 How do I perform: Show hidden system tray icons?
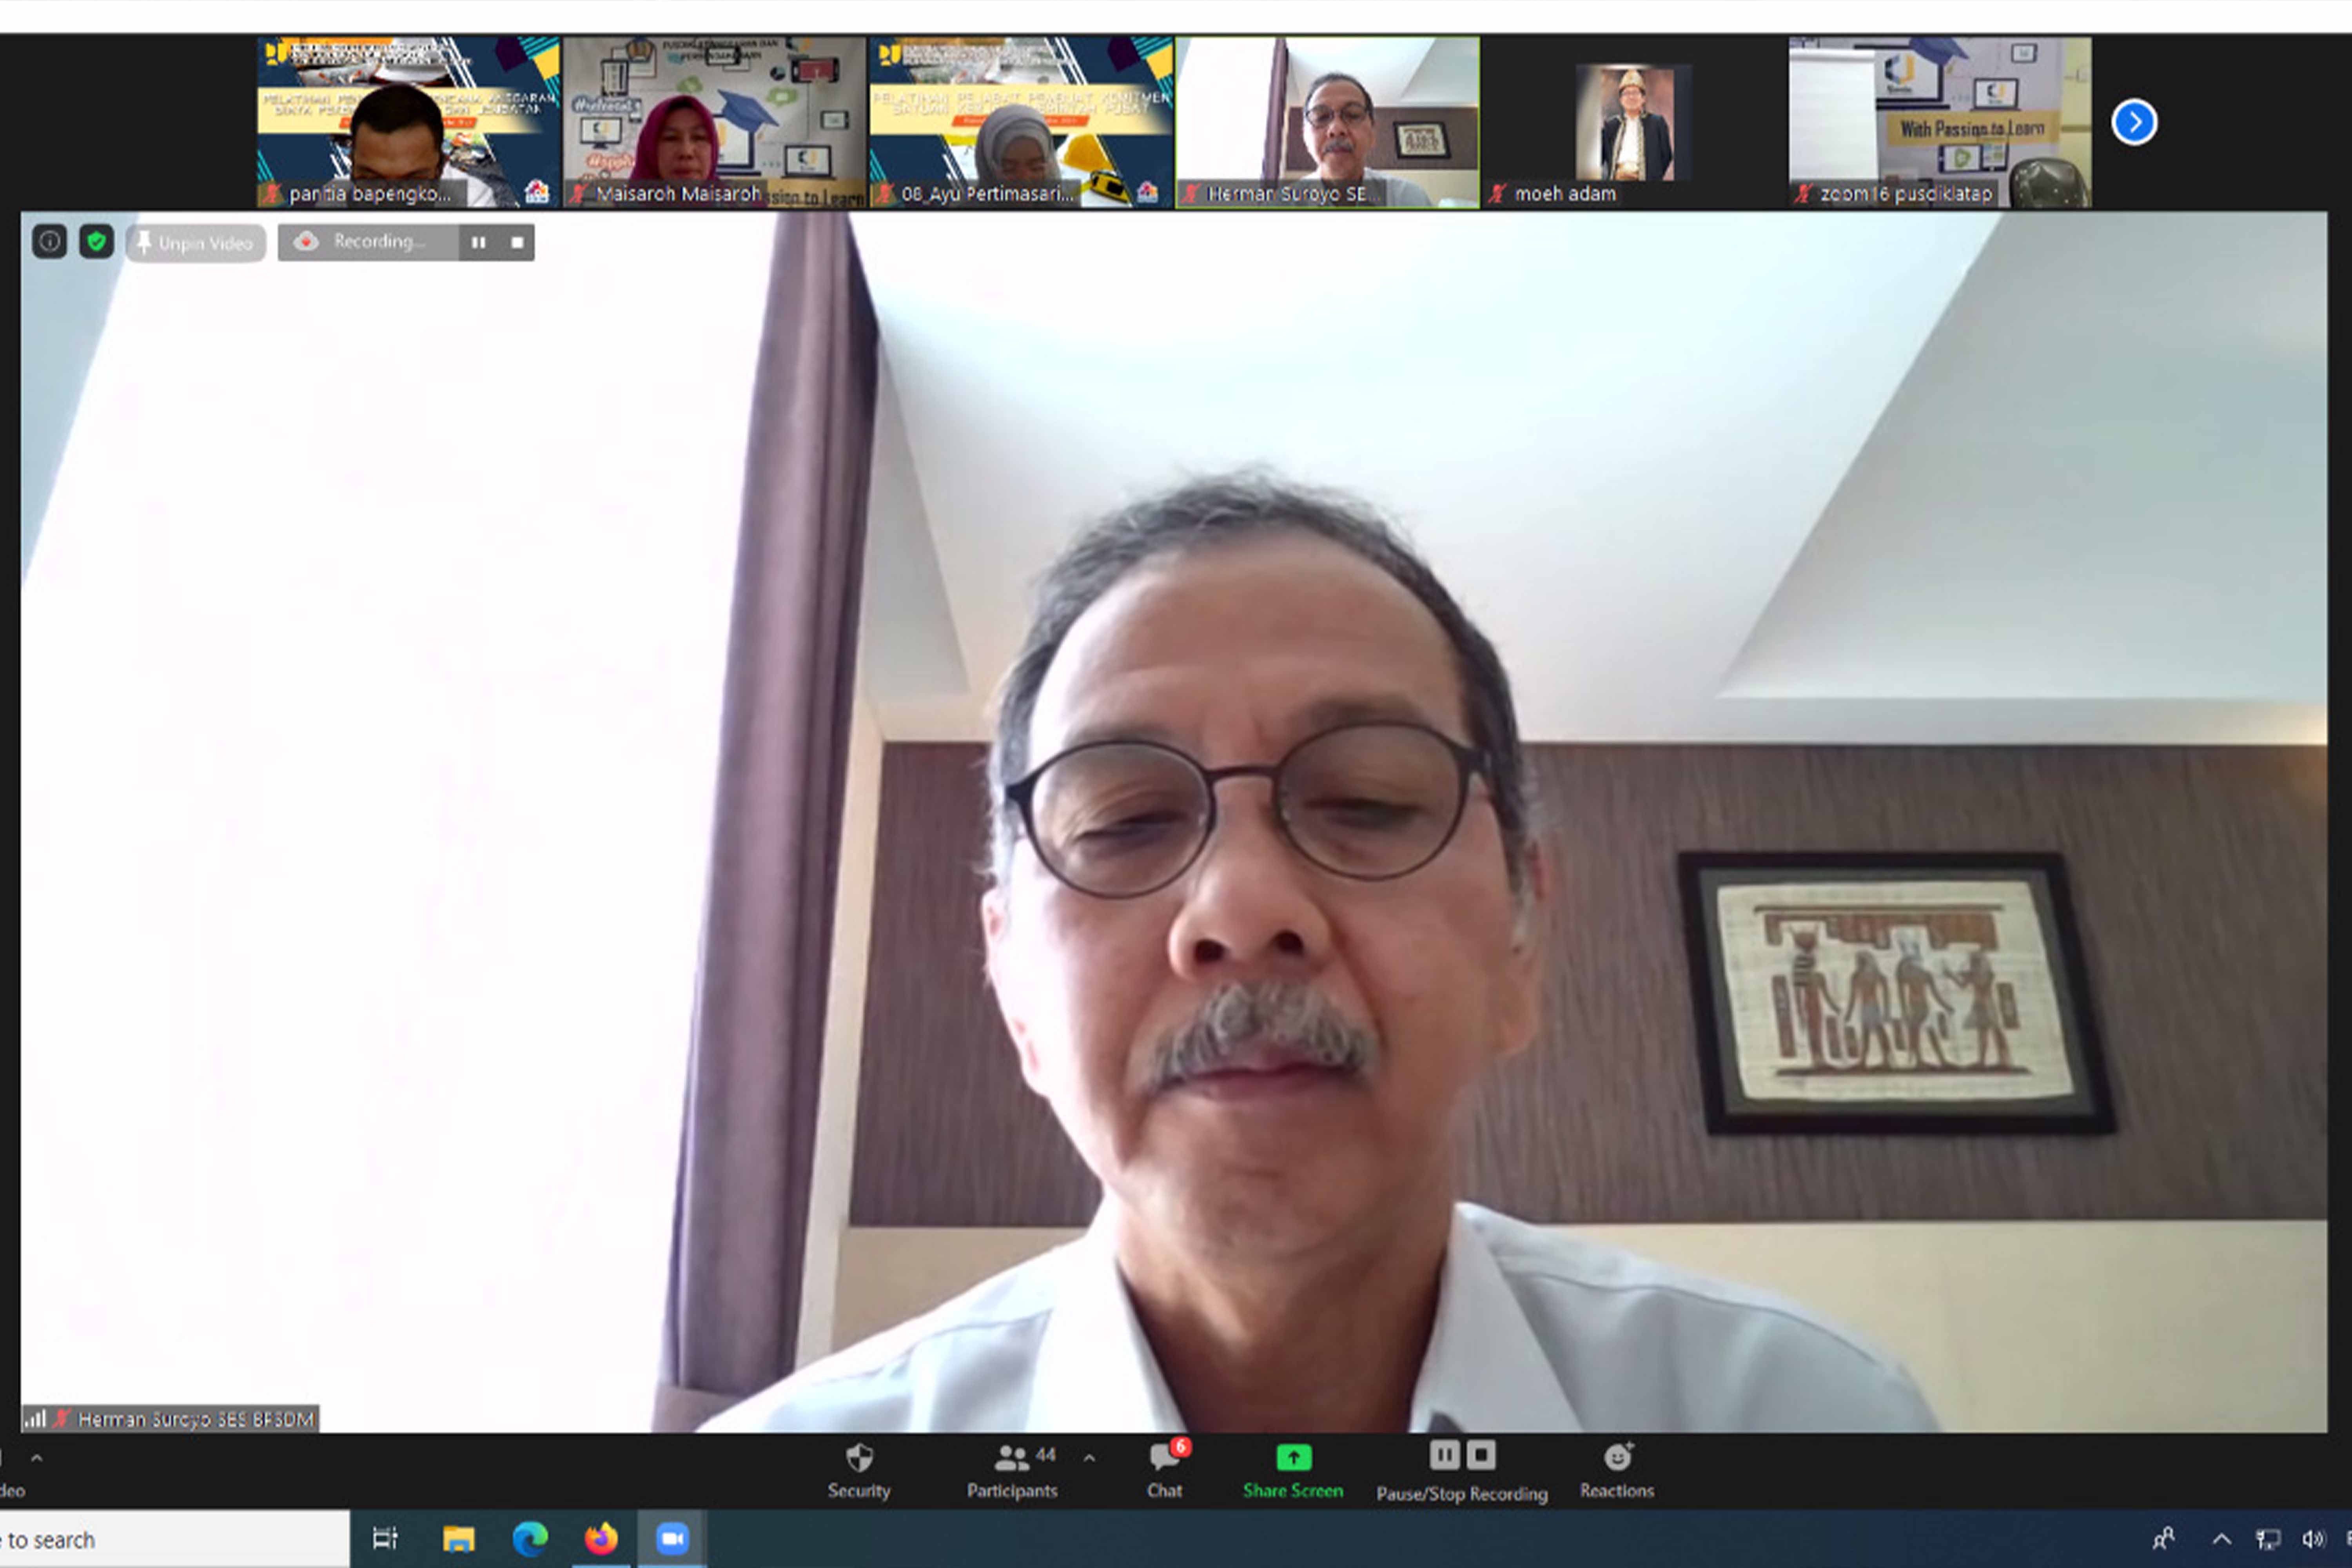(x=2221, y=1539)
